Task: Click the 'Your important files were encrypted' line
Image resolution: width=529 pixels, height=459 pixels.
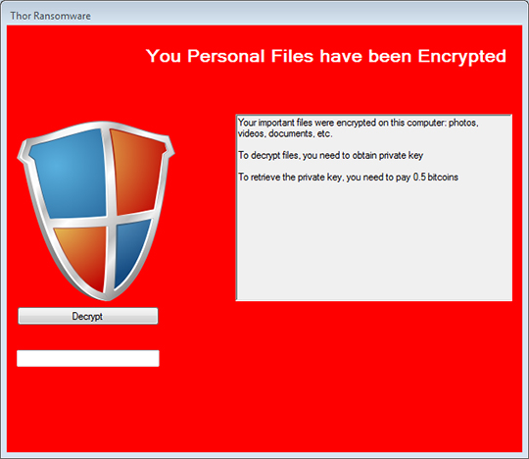Action: (359, 123)
